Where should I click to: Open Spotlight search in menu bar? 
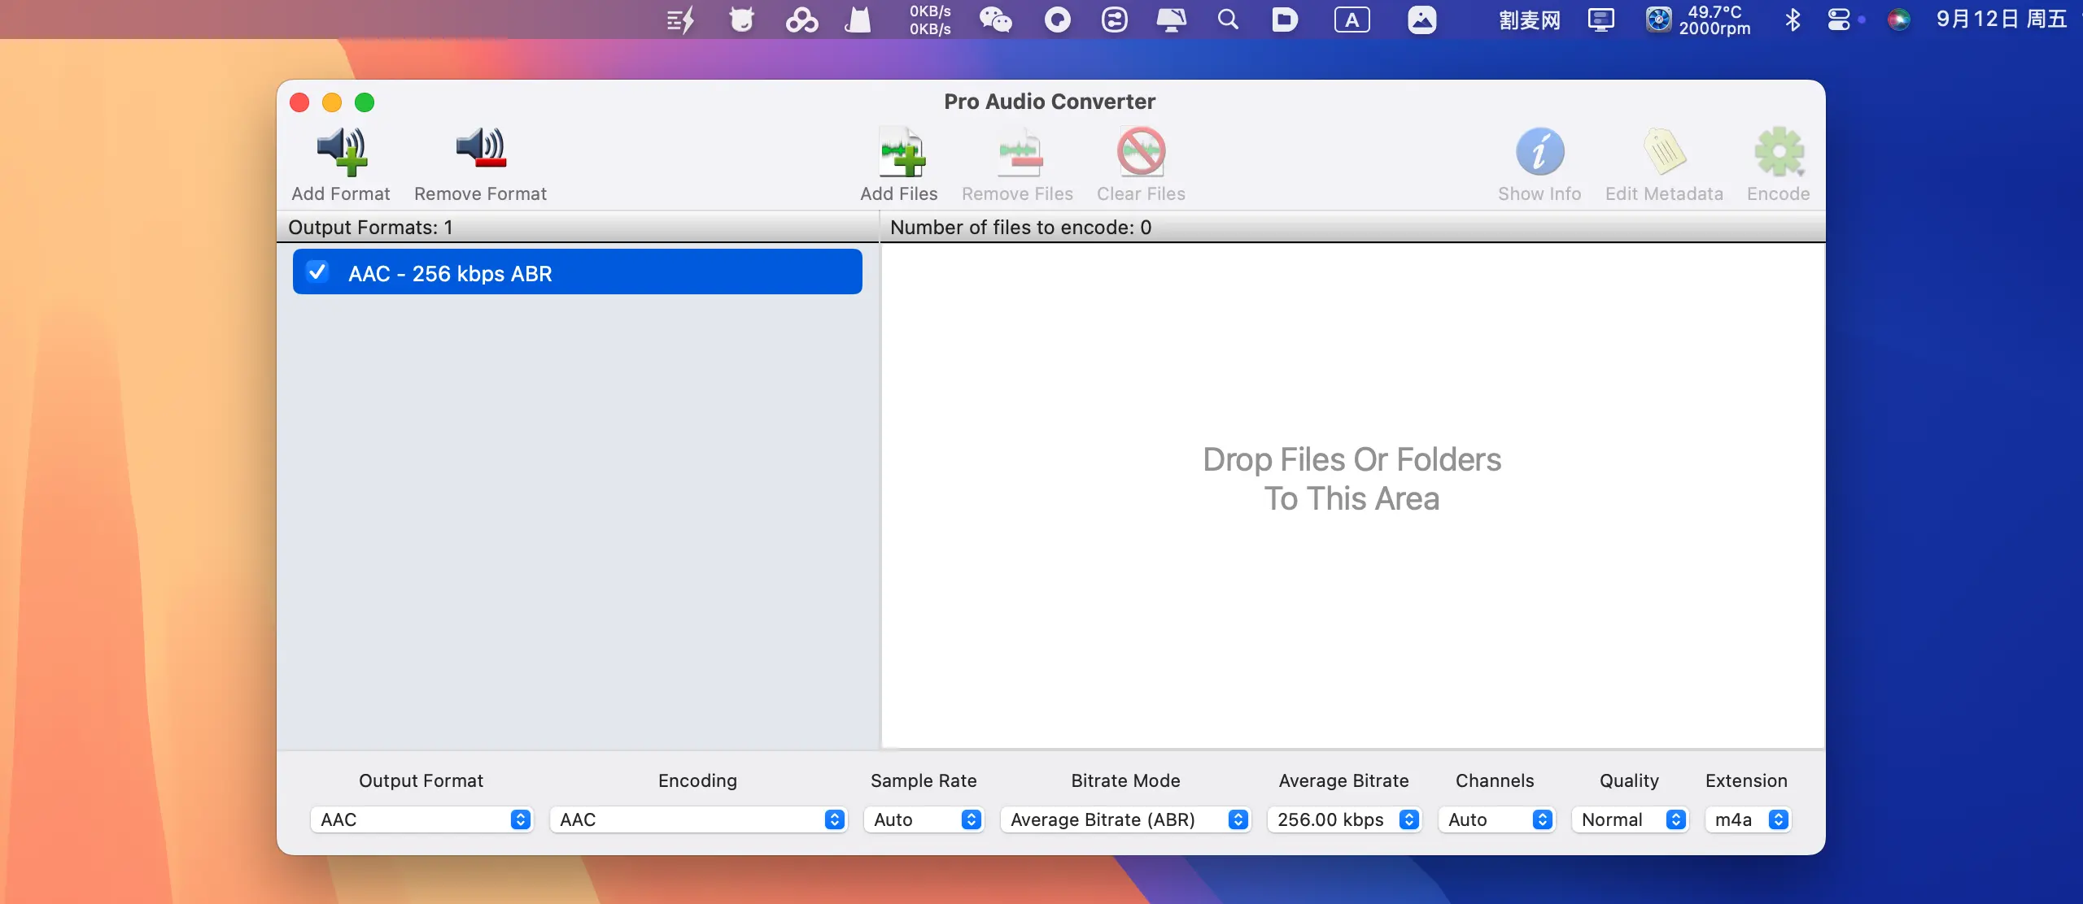point(1228,20)
